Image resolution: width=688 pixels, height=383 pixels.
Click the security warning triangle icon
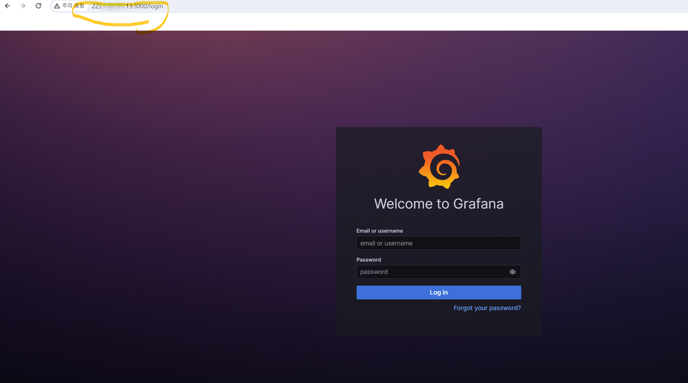tap(57, 6)
